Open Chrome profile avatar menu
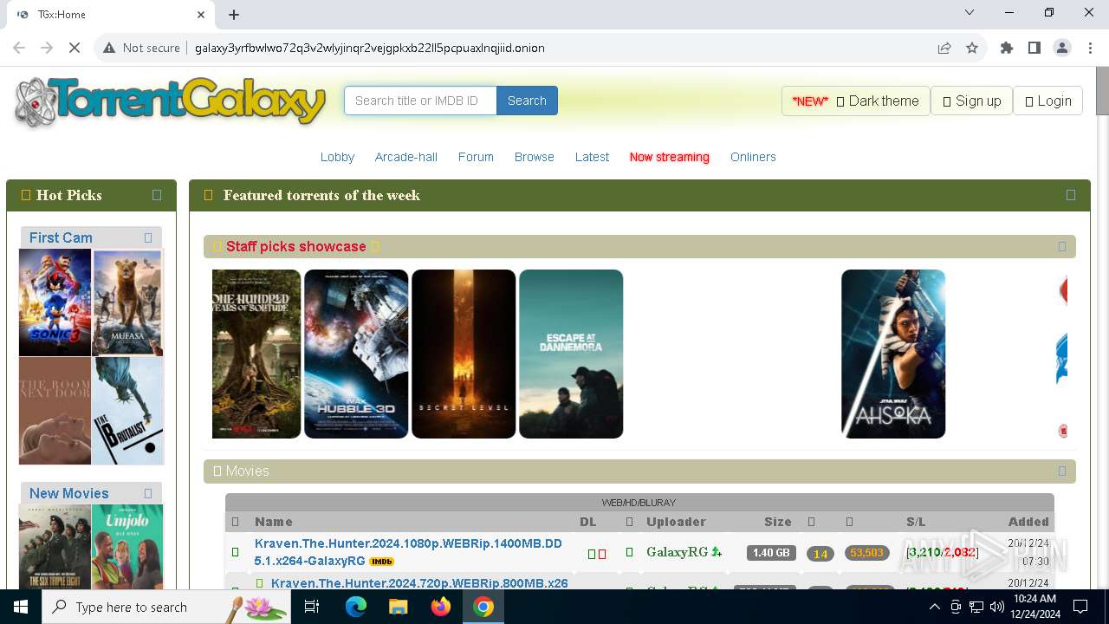The image size is (1109, 624). pyautogui.click(x=1061, y=48)
